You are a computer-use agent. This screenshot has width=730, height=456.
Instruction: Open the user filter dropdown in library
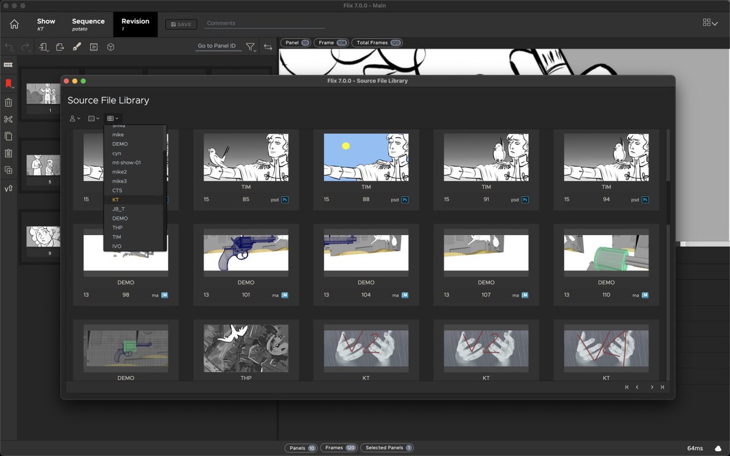75,118
